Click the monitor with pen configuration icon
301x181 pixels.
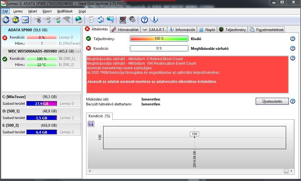[x=122, y=19]
